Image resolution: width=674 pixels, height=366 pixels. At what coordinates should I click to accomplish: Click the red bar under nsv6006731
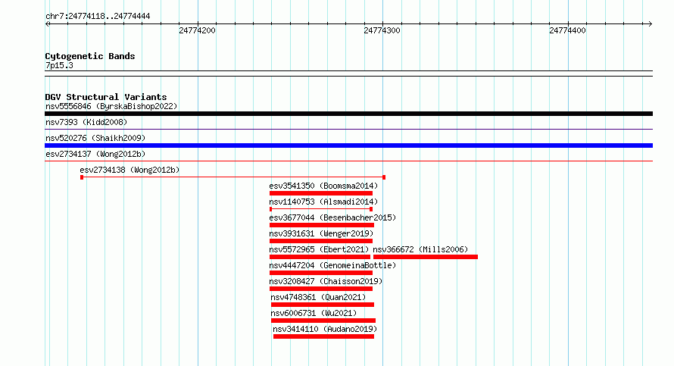point(323,321)
